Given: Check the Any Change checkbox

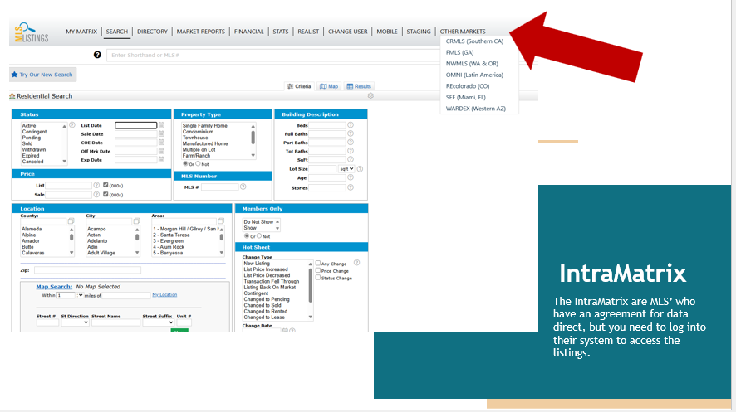Looking at the screenshot, I should pyautogui.click(x=318, y=263).
